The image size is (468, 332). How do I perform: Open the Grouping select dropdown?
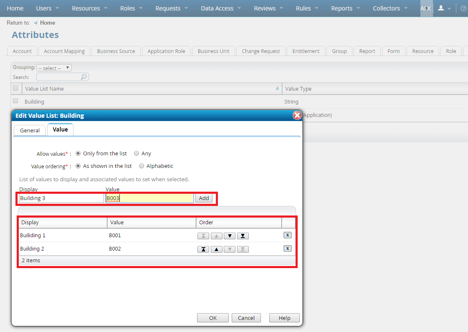(54, 68)
